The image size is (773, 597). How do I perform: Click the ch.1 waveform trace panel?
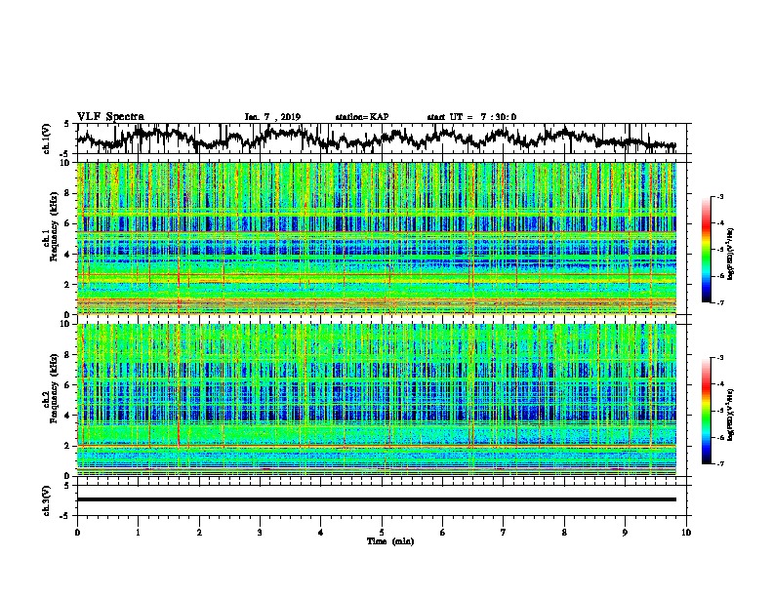point(382,139)
